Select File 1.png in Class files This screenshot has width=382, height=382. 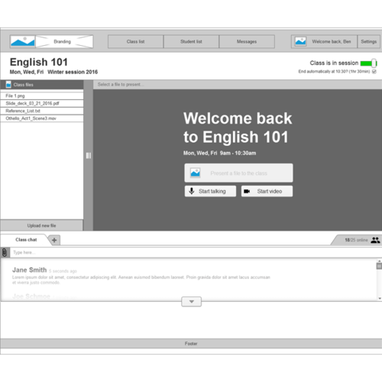pos(42,95)
